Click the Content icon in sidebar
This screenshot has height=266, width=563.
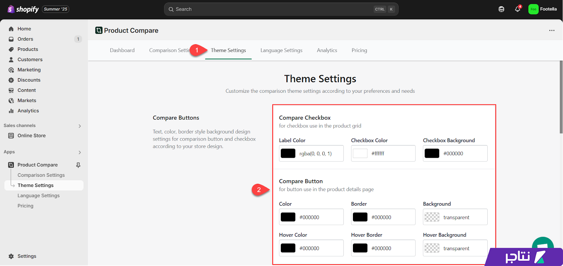point(11,90)
